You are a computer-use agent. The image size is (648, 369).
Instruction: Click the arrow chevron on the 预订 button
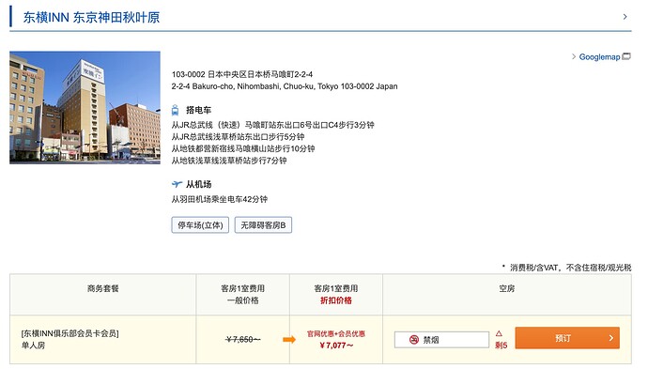point(611,338)
